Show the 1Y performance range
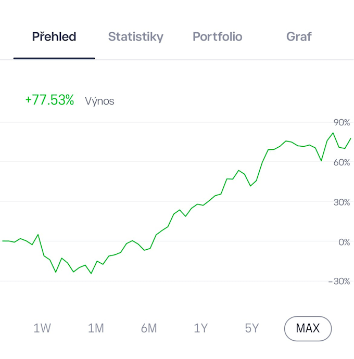Viewport: 354px width, 359px height. [201, 328]
